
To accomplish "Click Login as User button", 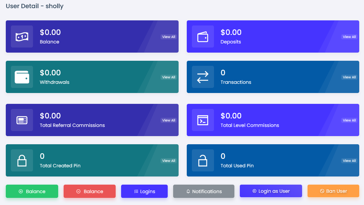I will tap(271, 191).
